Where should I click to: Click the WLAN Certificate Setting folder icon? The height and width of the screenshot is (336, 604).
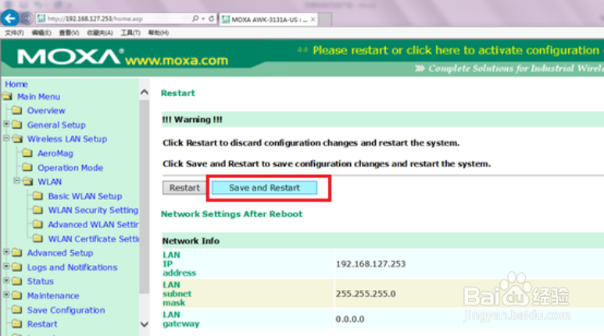(x=38, y=238)
